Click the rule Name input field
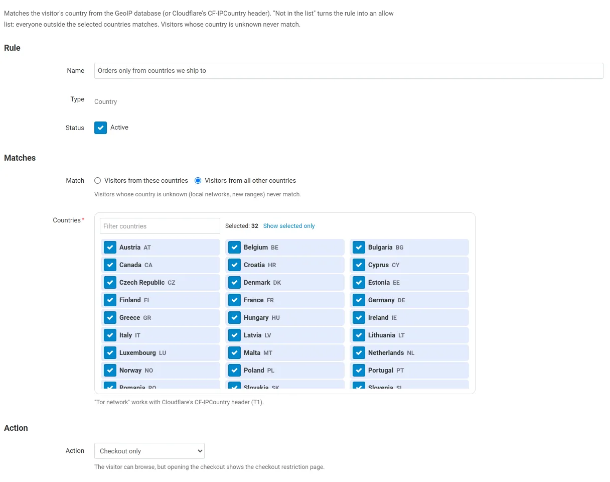This screenshot has width=610, height=482. [x=349, y=71]
